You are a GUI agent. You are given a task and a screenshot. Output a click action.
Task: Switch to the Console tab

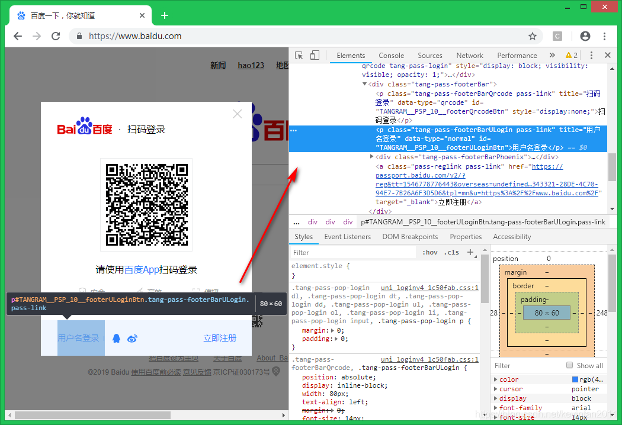coord(391,56)
